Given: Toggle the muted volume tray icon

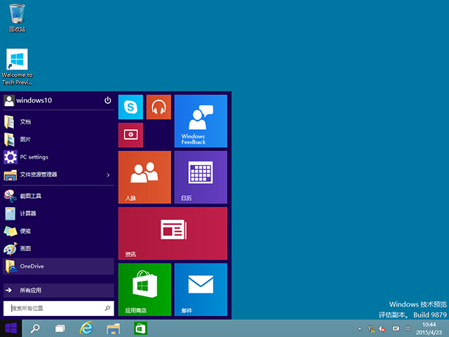Looking at the screenshot, I should (x=382, y=329).
